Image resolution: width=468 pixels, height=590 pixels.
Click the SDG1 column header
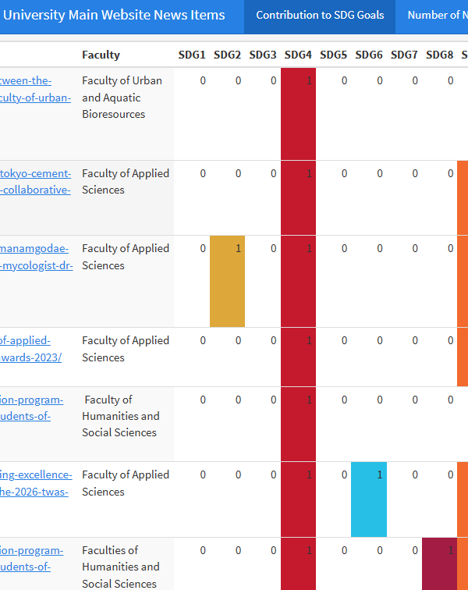[x=192, y=55]
